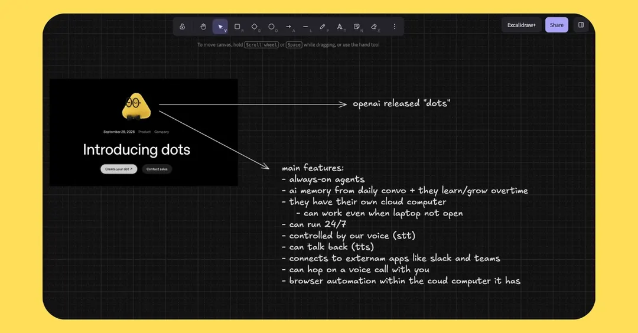638x333 pixels.
Task: Click the 'September 29' date text
Action: coord(119,132)
